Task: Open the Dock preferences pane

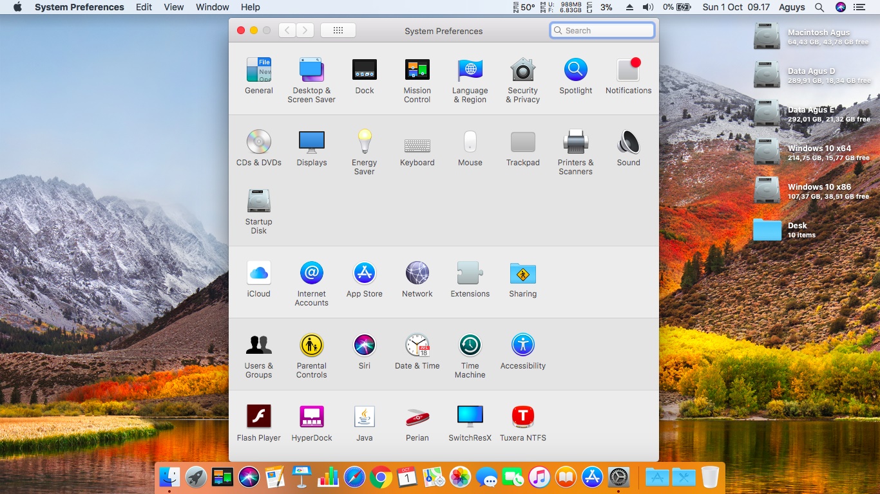Action: coord(365,77)
